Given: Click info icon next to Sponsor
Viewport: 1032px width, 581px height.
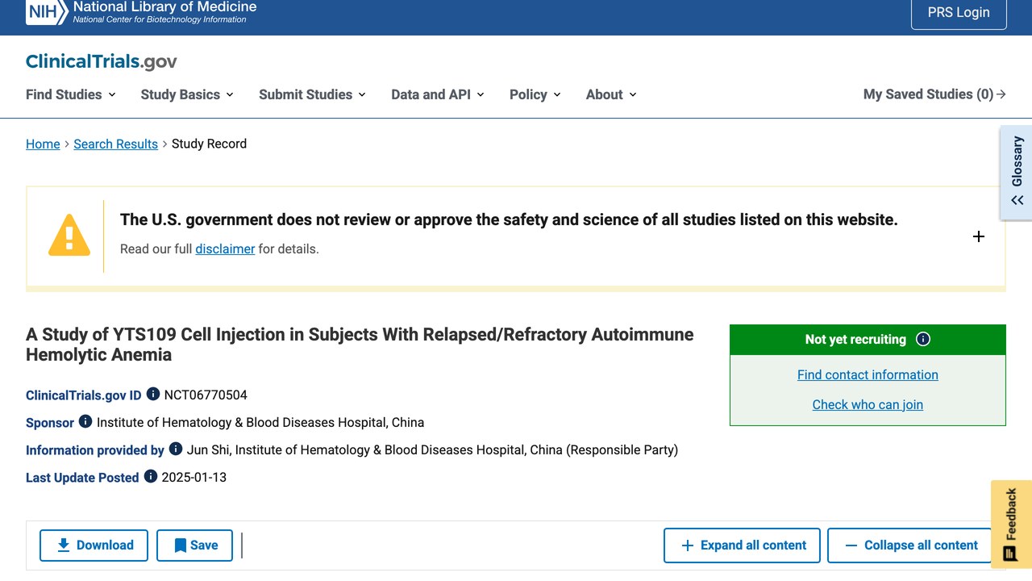Looking at the screenshot, I should (85, 422).
